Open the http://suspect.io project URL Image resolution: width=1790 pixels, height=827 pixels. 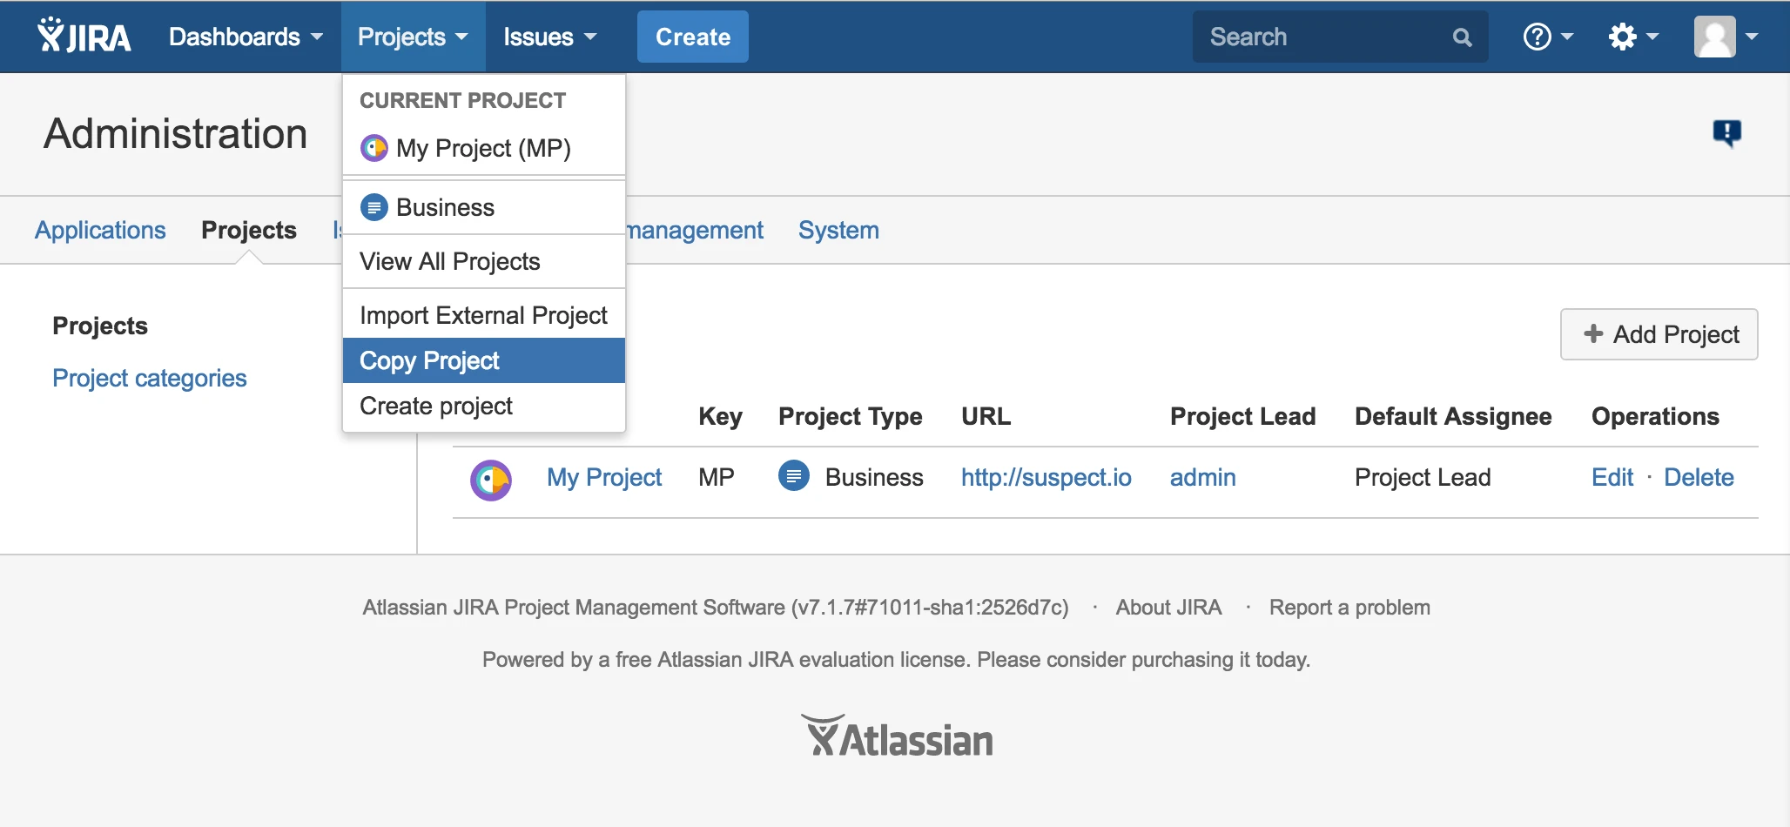[x=1046, y=477]
